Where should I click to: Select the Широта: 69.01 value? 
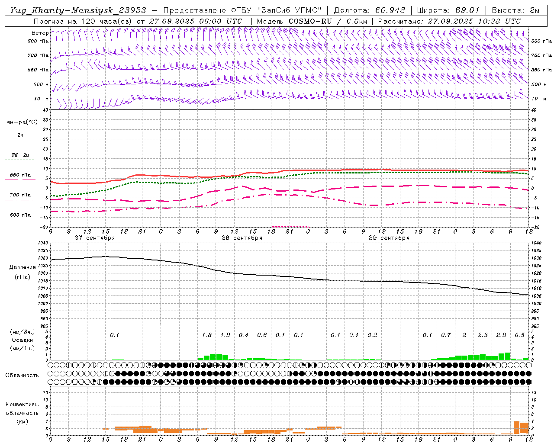[448, 10]
